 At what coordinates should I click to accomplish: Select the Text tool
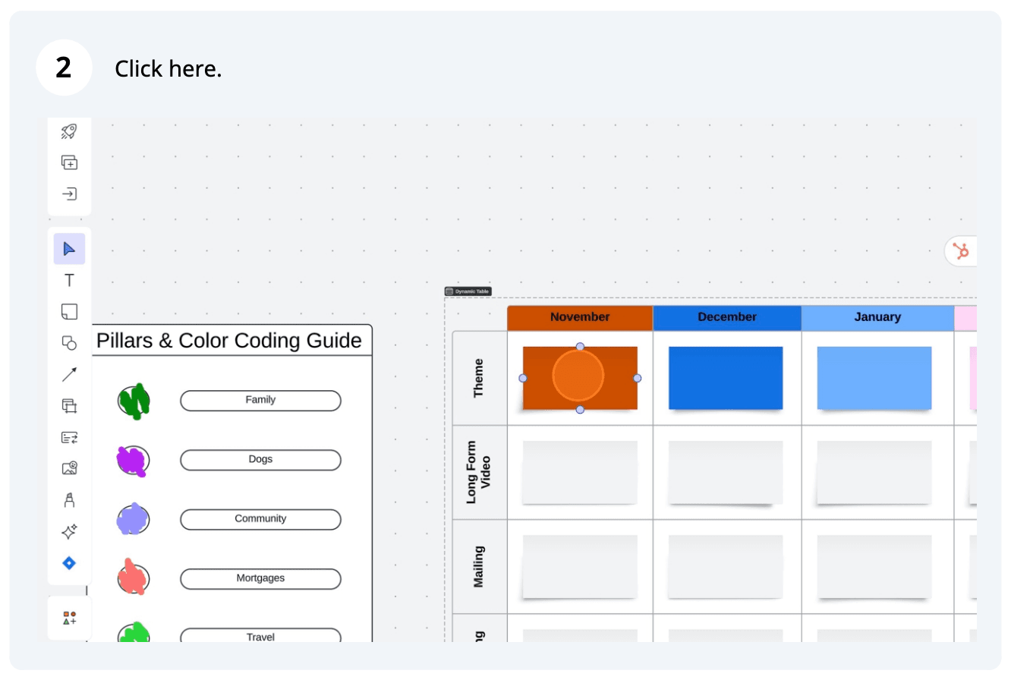[x=69, y=281]
